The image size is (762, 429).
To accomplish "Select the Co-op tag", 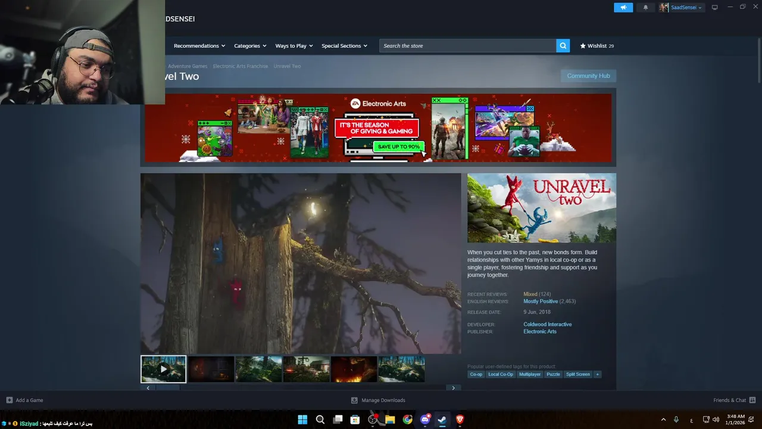I will coord(476,374).
